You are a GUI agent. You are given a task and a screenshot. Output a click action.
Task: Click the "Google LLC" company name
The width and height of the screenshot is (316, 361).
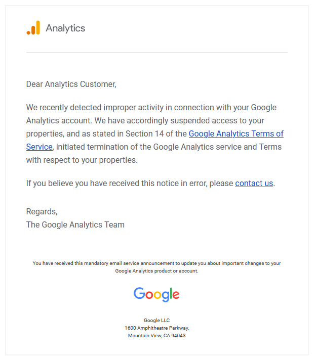156,321
